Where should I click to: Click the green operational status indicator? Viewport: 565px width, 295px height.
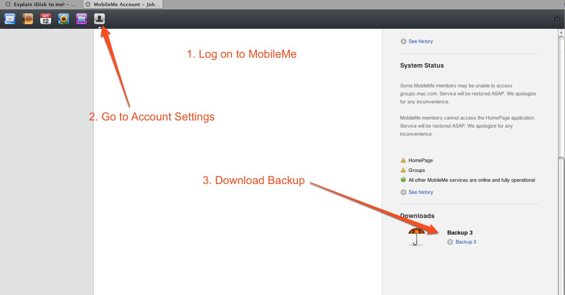(x=403, y=180)
